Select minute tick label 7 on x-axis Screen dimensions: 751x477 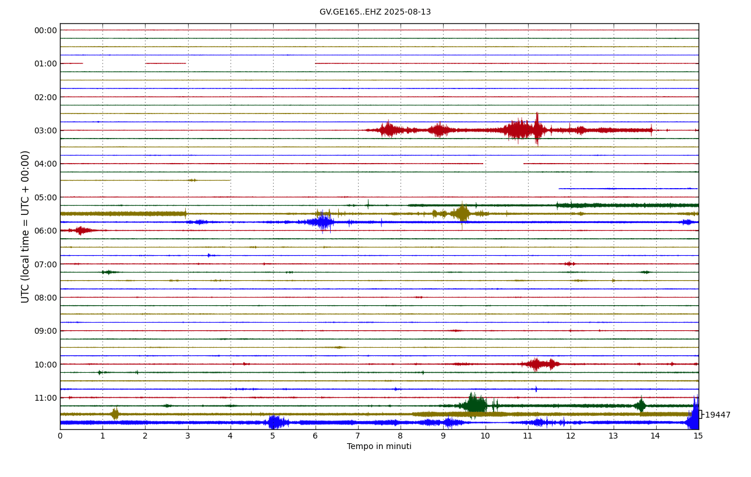[x=358, y=436]
